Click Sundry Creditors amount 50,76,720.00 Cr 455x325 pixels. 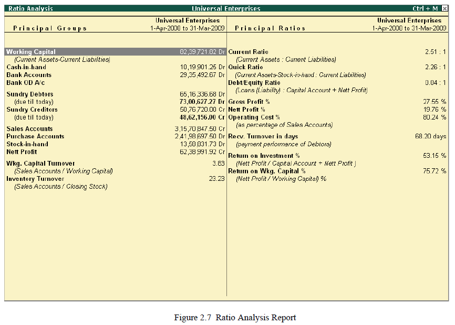pyautogui.click(x=202, y=110)
